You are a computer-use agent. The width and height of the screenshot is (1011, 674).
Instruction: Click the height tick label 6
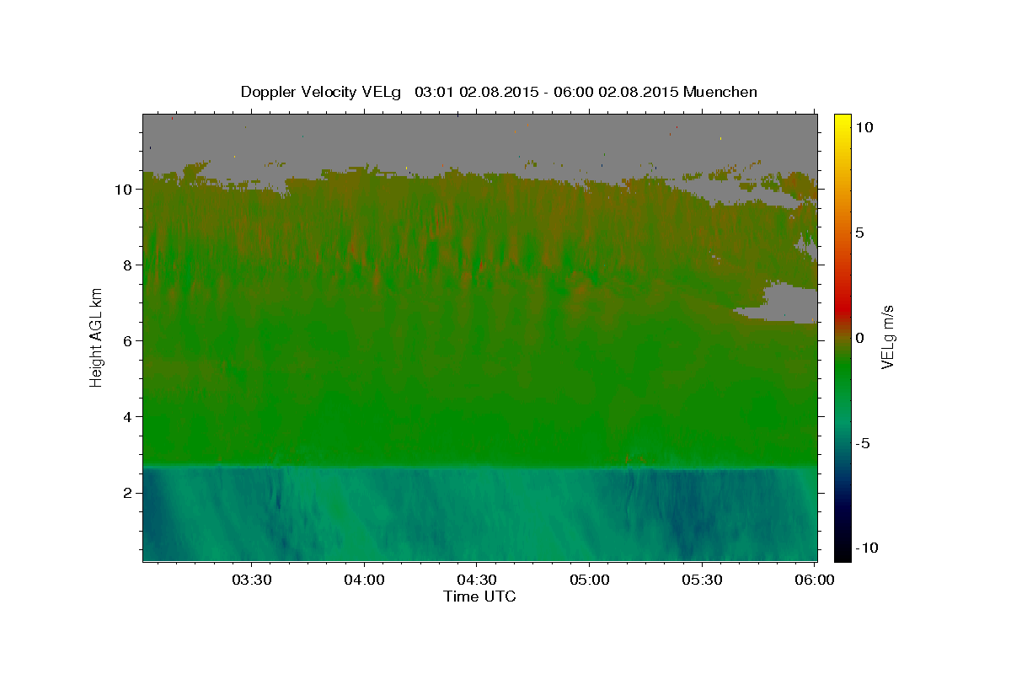pyautogui.click(x=126, y=341)
